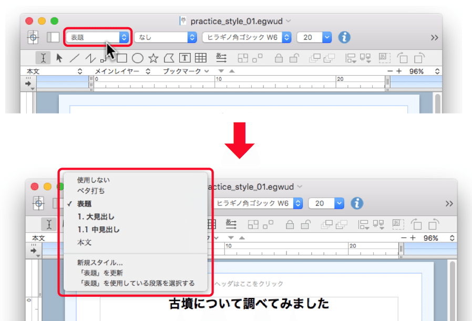Viewport: 472px width, 321px height.
Task: Select the arrow selection tool in upper window
Action: tap(59, 58)
